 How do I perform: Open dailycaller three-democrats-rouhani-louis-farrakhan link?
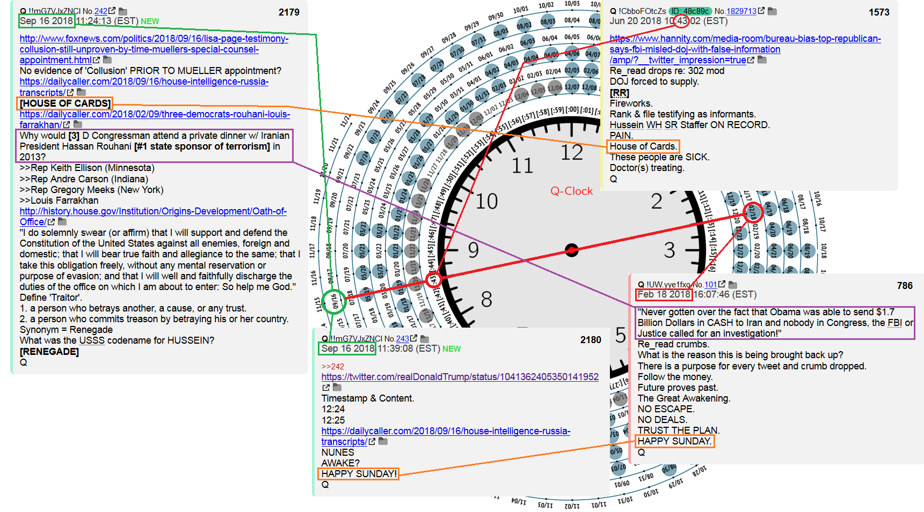pyautogui.click(x=155, y=120)
